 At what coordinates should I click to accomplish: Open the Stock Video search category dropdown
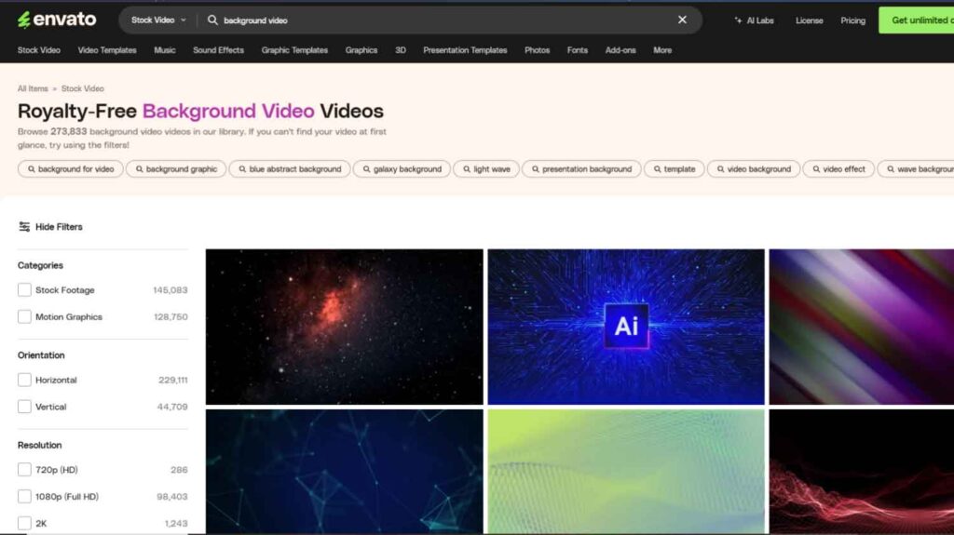point(158,20)
